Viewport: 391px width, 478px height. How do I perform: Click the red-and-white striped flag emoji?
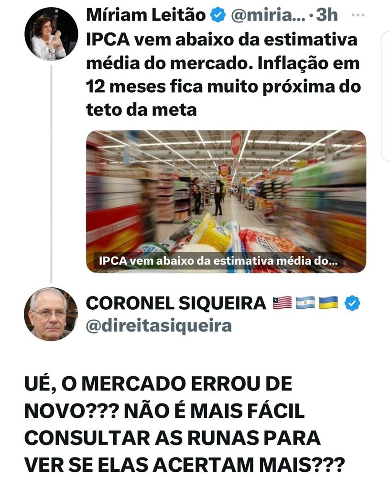282,304
